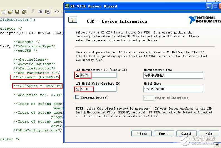Click the Save disk icon in editor toolbar
Screen dimensions: 221x148
tap(17, 12)
